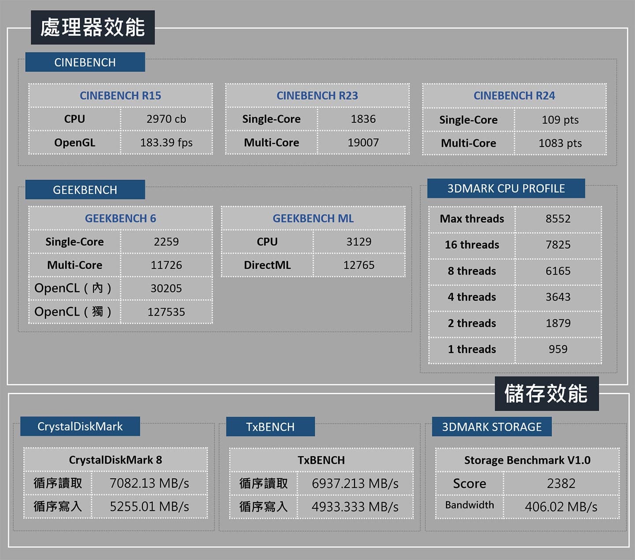Click the Max threads label
The image size is (635, 560).
tap(472, 218)
